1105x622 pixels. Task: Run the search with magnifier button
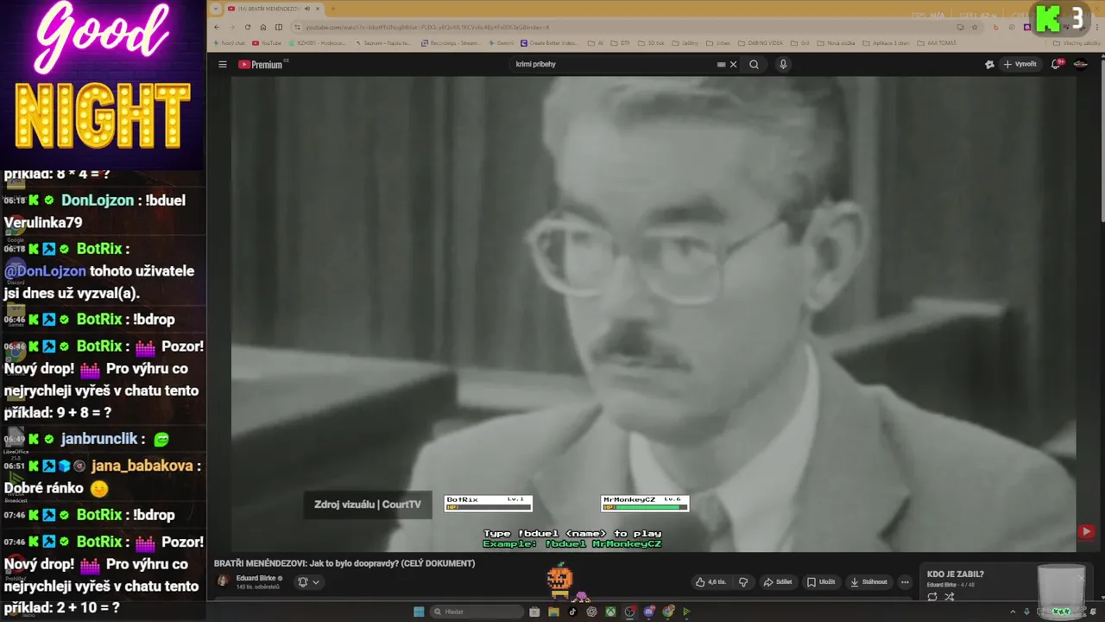tap(754, 65)
